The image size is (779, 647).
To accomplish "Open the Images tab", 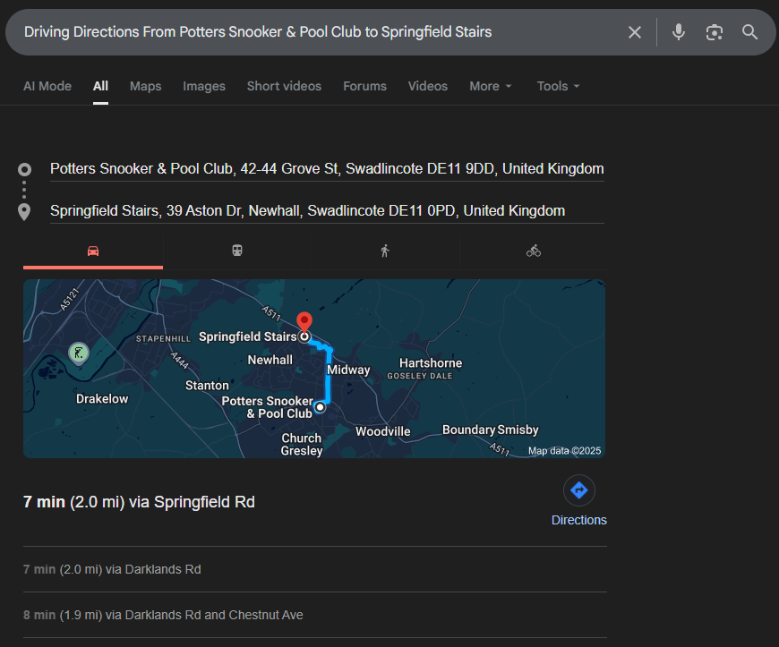I will pyautogui.click(x=204, y=86).
